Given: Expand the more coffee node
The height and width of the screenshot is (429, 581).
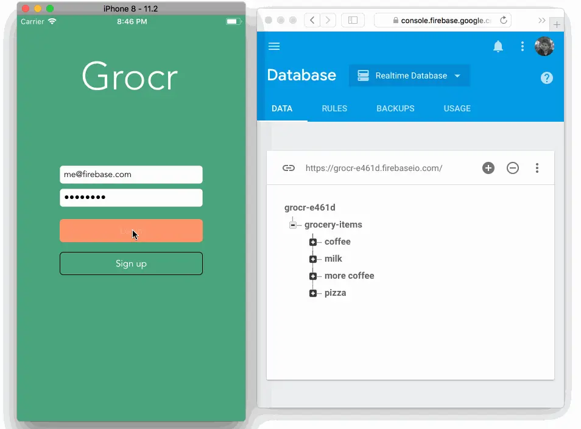Looking at the screenshot, I should (x=313, y=276).
